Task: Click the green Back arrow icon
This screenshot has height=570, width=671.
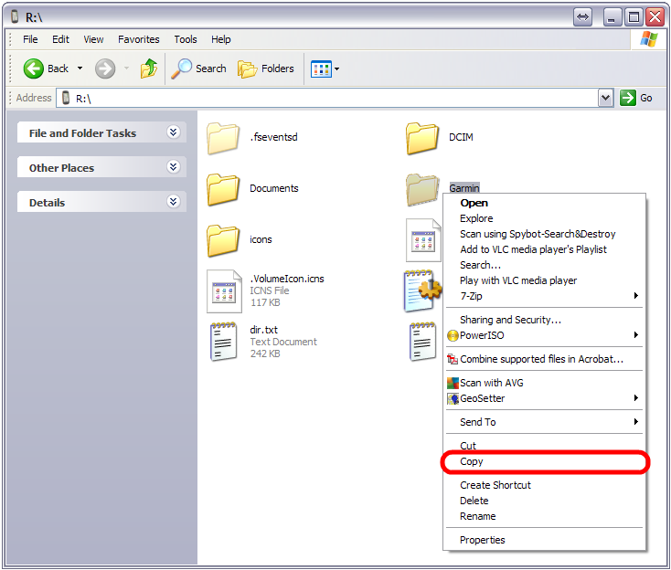Action: pyautogui.click(x=34, y=69)
